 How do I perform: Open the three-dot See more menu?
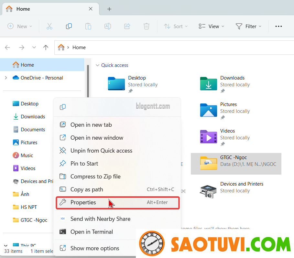click(x=278, y=27)
